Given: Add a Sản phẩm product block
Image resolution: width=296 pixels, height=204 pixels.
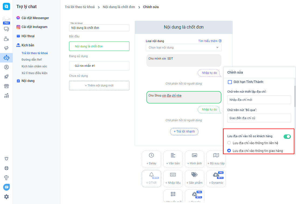Looking at the screenshot, I should pos(194,178).
